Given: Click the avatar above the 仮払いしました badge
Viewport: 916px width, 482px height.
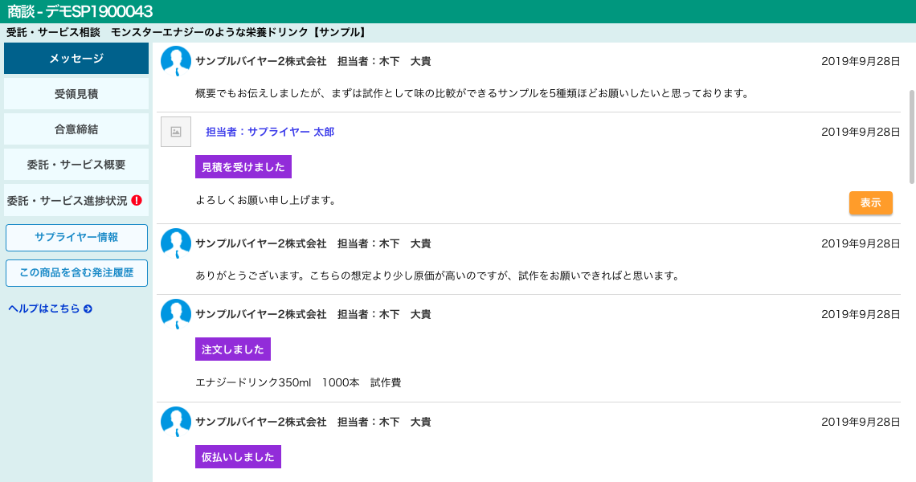Looking at the screenshot, I should point(176,422).
